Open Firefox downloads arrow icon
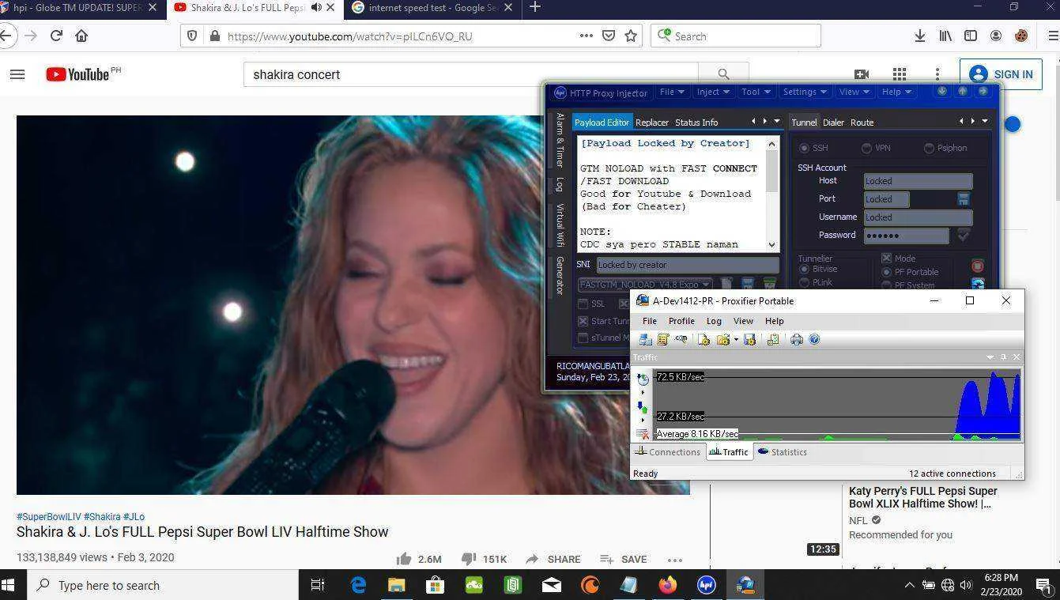Screen dimensions: 1060x600 click(x=920, y=36)
